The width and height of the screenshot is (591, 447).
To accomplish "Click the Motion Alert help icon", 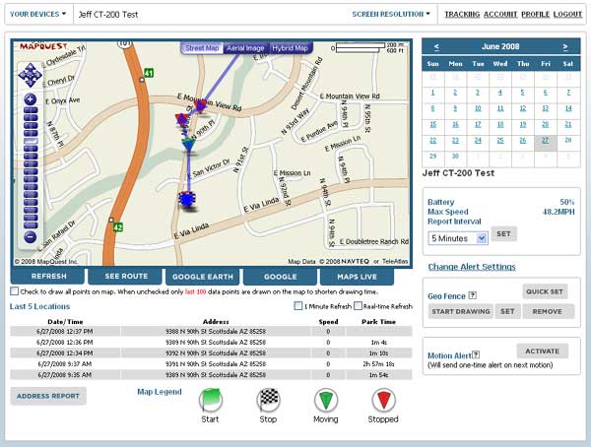I will tap(476, 354).
